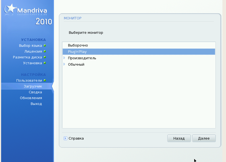Click green dot beside Выбор языка
The height and width of the screenshot is (162, 226).
(45, 45)
